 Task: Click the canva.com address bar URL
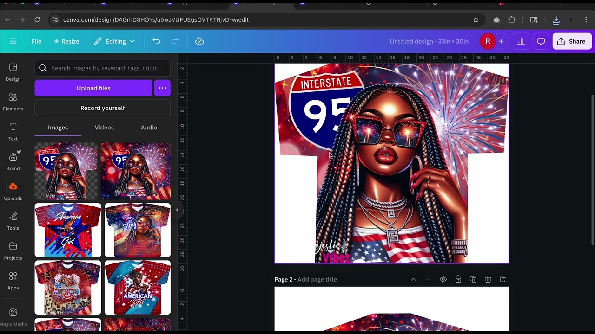pyautogui.click(x=156, y=19)
